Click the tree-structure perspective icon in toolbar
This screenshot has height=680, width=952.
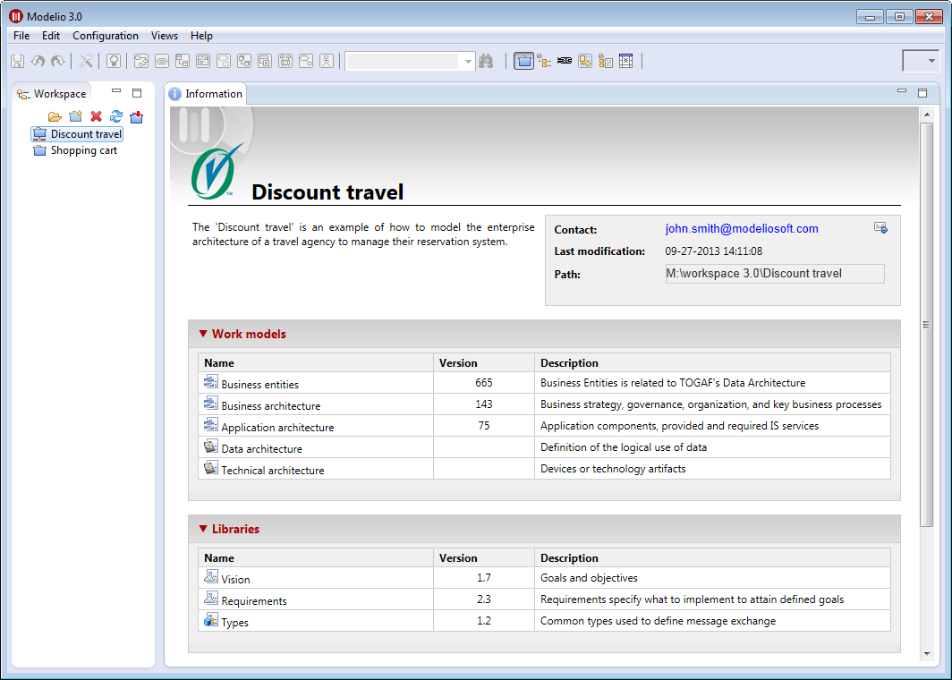click(x=544, y=61)
